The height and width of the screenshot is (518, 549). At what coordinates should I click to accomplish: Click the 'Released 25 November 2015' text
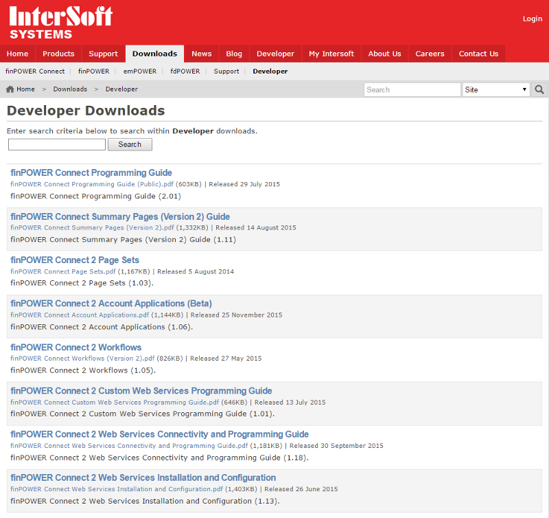pyautogui.click(x=236, y=315)
